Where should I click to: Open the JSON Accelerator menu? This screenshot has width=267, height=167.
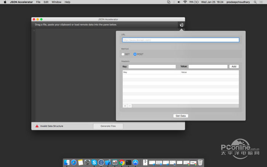pos(21,2)
